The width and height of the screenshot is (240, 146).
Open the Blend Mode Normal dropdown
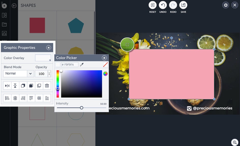(19, 74)
